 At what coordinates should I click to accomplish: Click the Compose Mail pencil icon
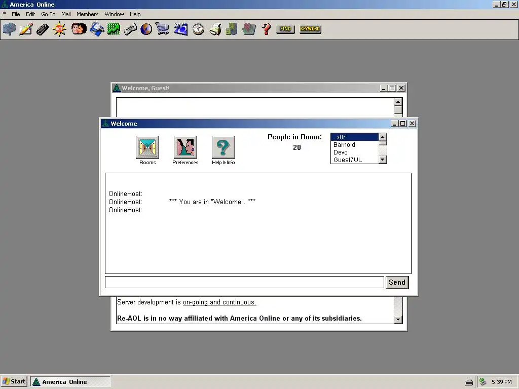[26, 29]
